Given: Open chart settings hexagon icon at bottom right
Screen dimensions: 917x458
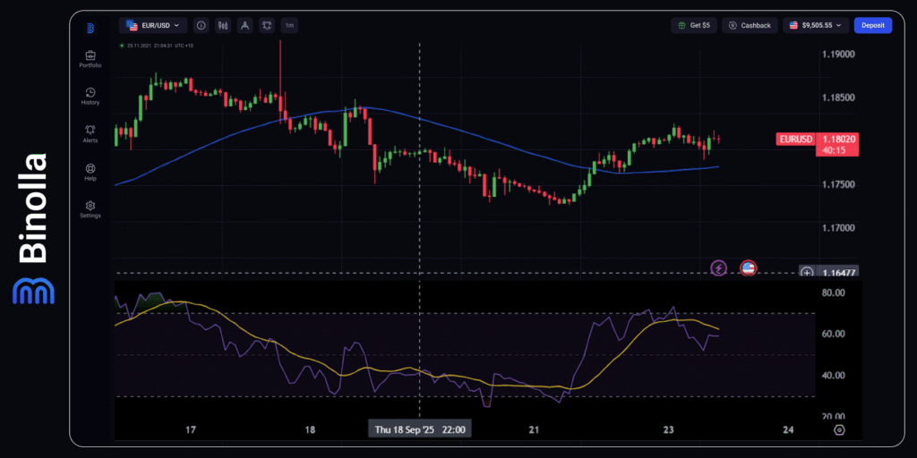Looking at the screenshot, I should (839, 429).
